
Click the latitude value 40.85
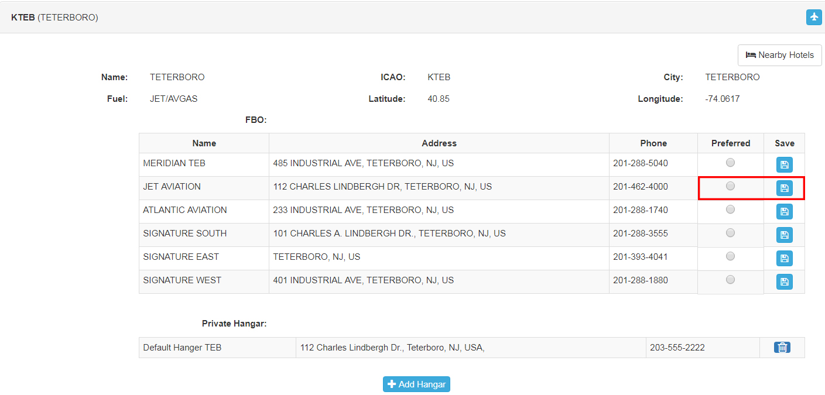pyautogui.click(x=439, y=99)
